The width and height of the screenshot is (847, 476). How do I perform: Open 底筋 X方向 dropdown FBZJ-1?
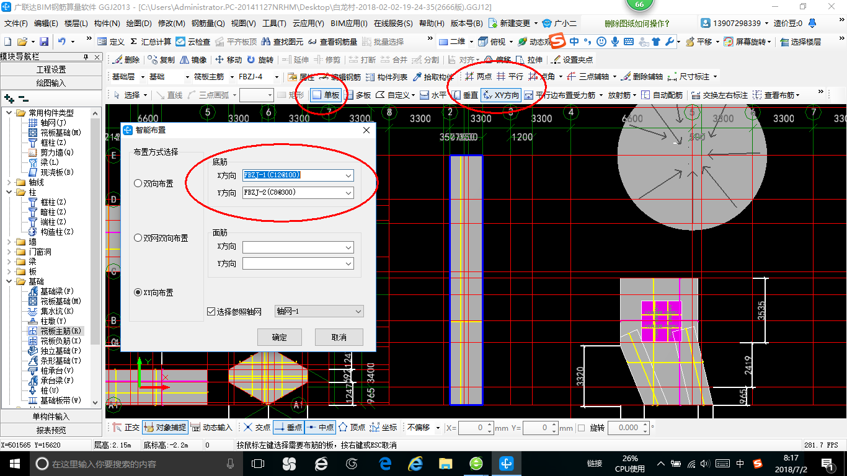tap(348, 175)
